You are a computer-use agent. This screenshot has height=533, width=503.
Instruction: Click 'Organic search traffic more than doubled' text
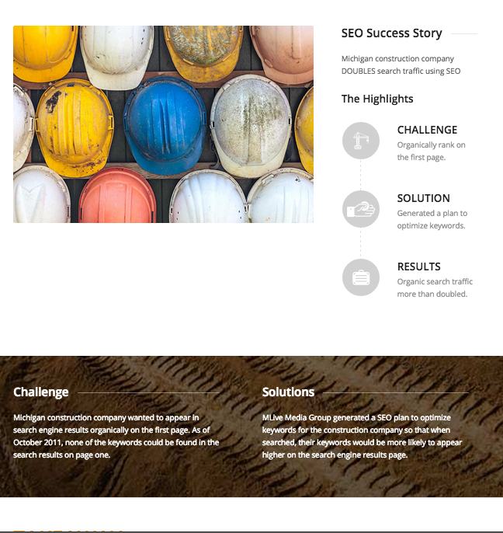click(x=435, y=287)
